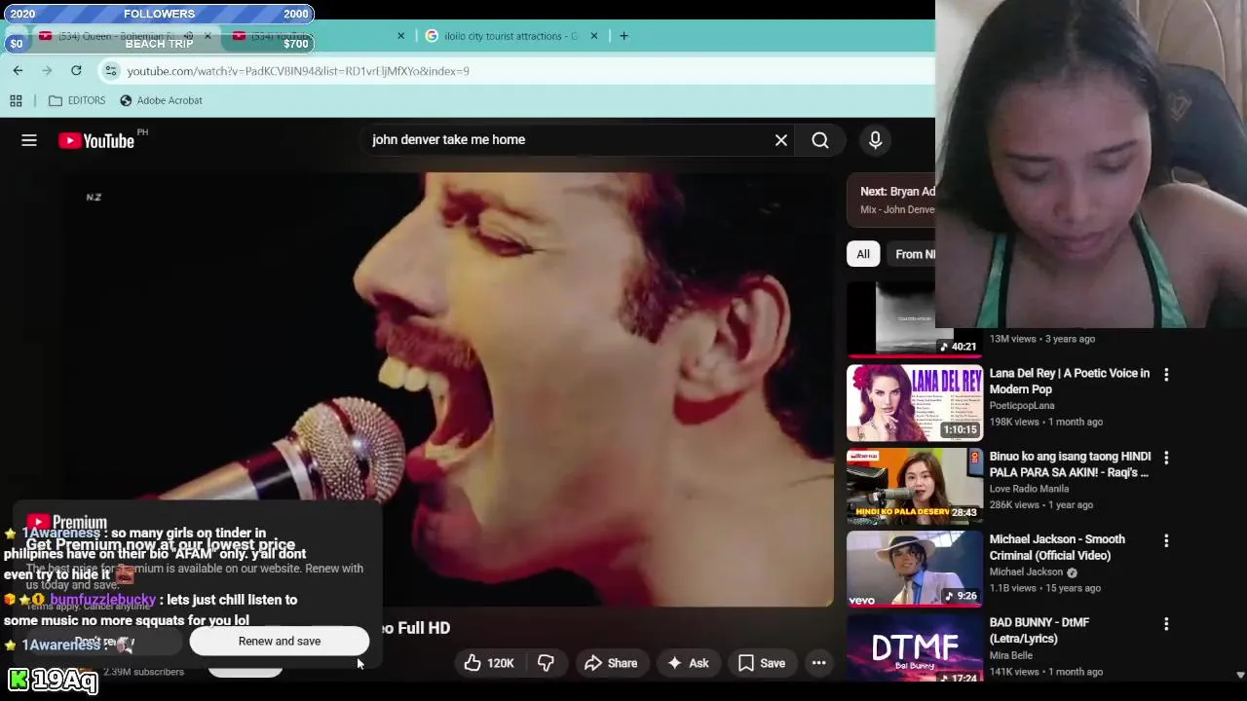This screenshot has width=1247, height=701.
Task: Go back with the browser back arrow
Action: pyautogui.click(x=18, y=70)
